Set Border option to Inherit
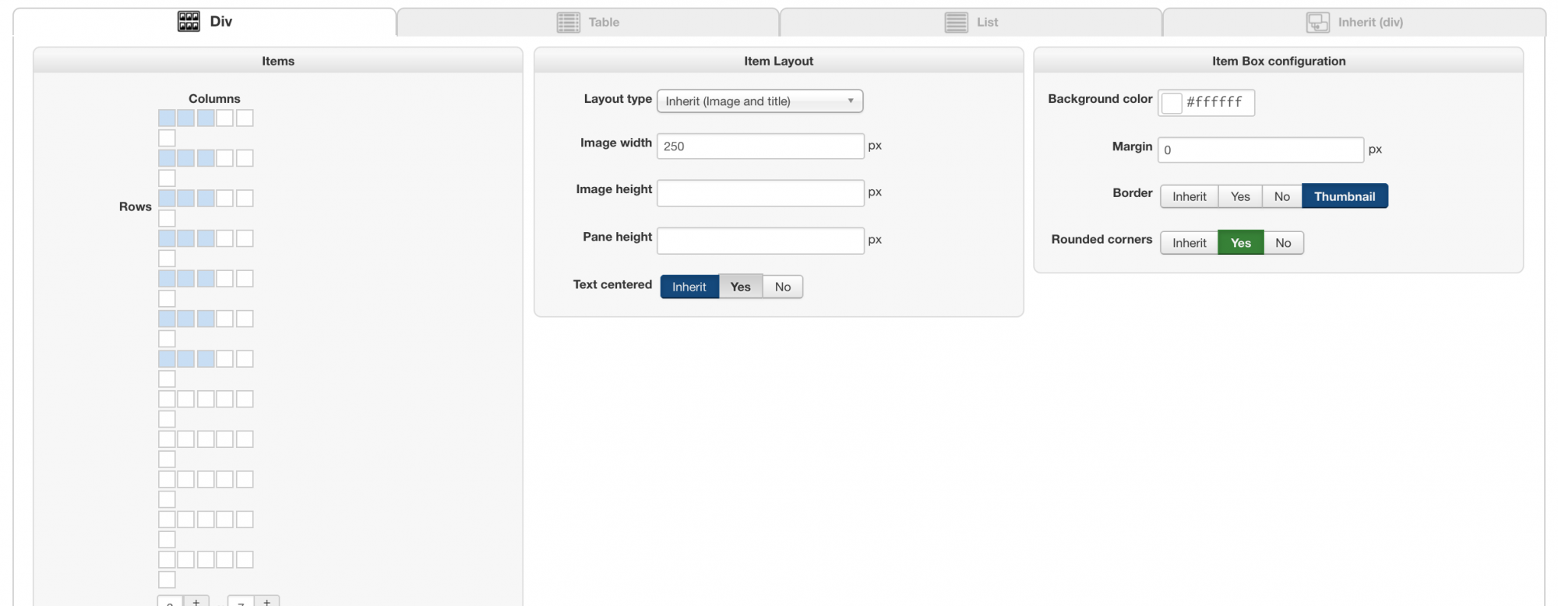The width and height of the screenshot is (1558, 606). click(x=1189, y=196)
